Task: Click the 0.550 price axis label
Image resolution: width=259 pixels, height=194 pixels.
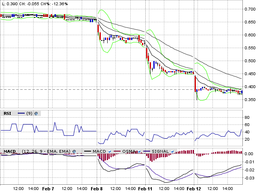Action: 250,48
